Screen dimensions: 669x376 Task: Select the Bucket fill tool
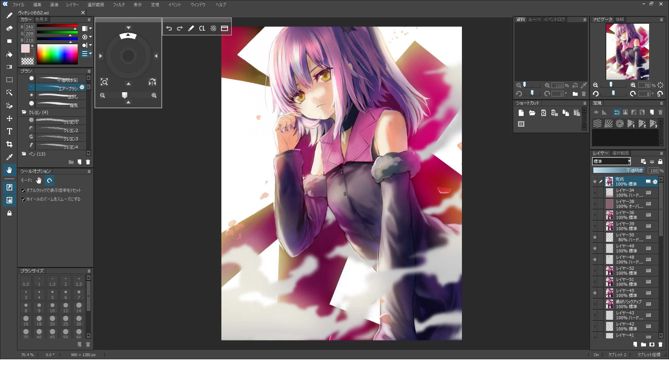9,54
